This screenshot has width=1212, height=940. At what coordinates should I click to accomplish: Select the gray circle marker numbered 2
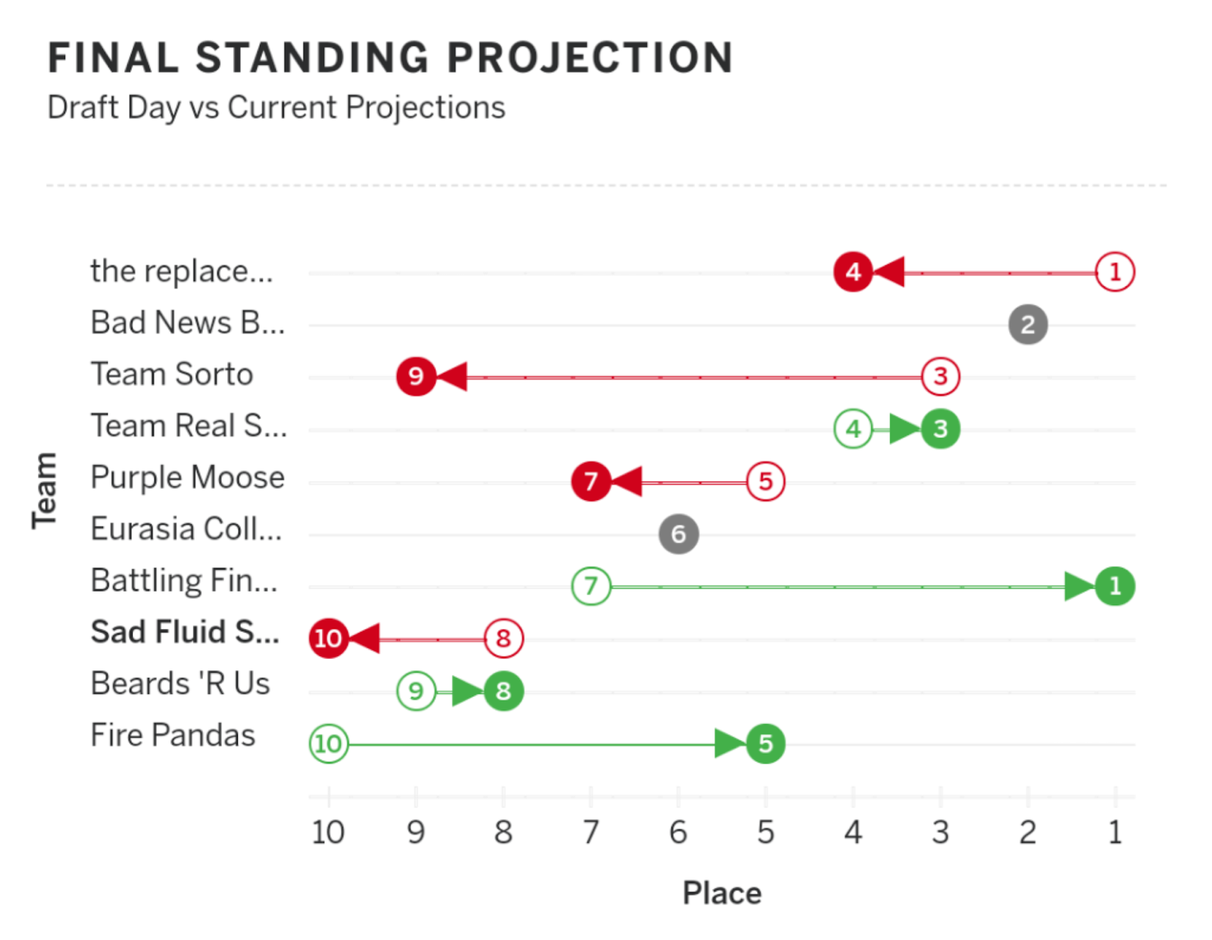click(x=1028, y=324)
